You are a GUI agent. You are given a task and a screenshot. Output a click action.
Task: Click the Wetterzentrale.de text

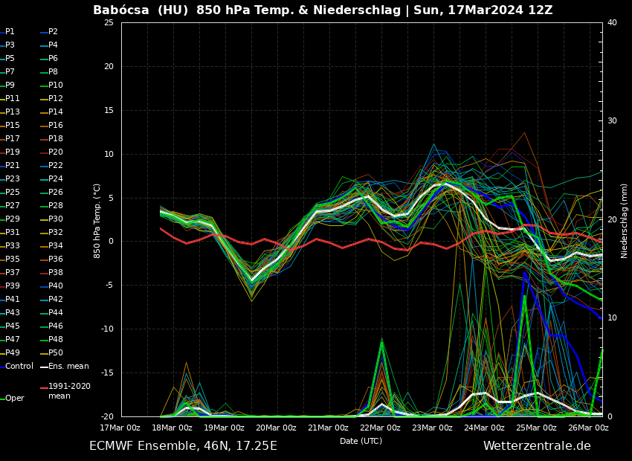pyautogui.click(x=536, y=446)
